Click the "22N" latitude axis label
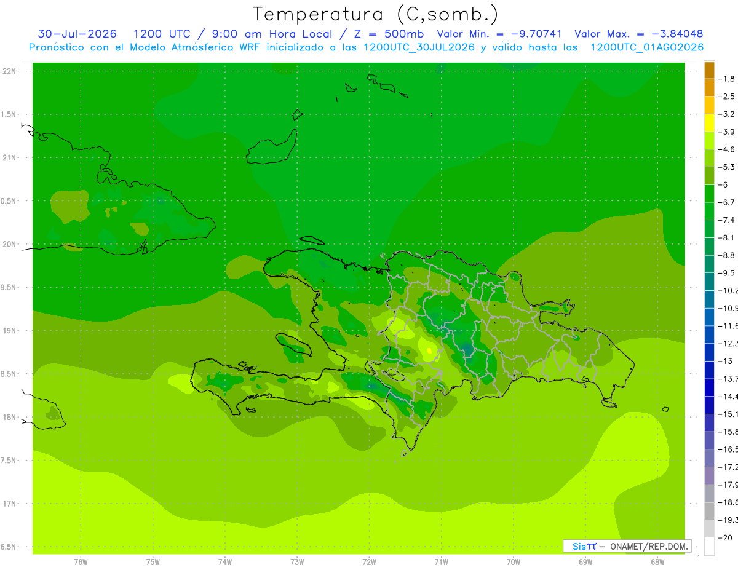738x570 pixels. pyautogui.click(x=9, y=71)
